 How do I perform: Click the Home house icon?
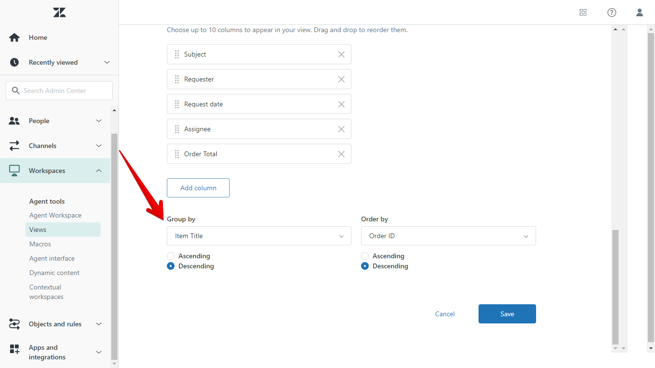[x=14, y=37]
